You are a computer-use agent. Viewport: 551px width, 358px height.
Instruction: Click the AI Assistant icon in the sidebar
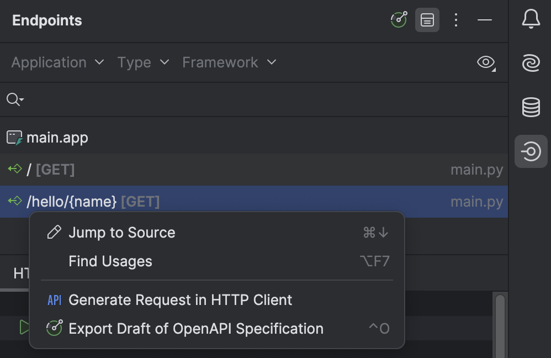coord(531,62)
